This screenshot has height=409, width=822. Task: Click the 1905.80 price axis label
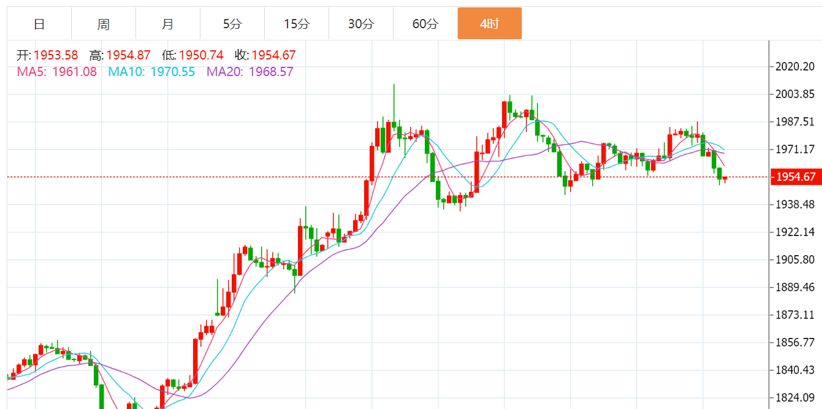pyautogui.click(x=796, y=259)
